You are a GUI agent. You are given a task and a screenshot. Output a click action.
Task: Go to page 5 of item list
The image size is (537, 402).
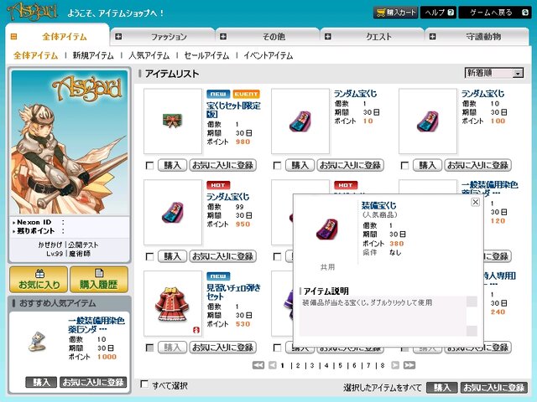(x=340, y=365)
